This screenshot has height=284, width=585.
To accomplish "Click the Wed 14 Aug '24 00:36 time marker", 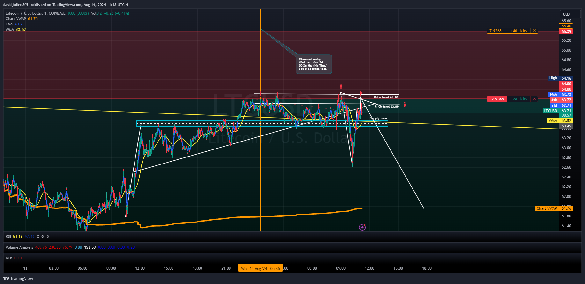I will click(260, 268).
